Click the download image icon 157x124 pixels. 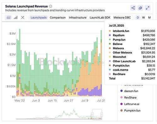[140, 8]
